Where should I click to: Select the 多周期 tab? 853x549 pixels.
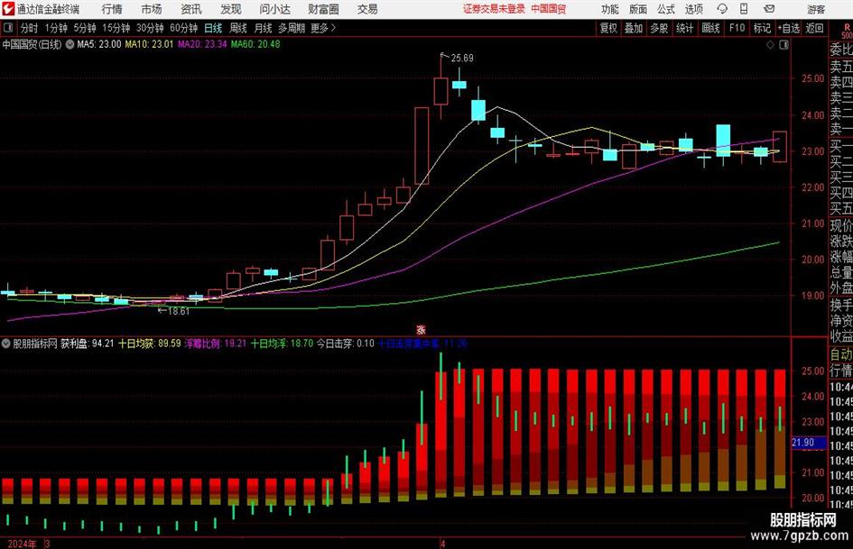(x=292, y=28)
